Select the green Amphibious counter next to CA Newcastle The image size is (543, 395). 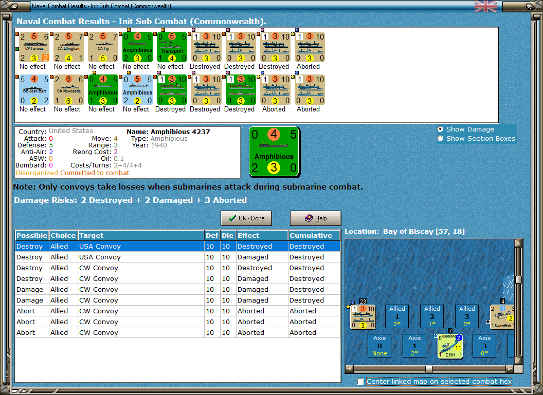(103, 89)
